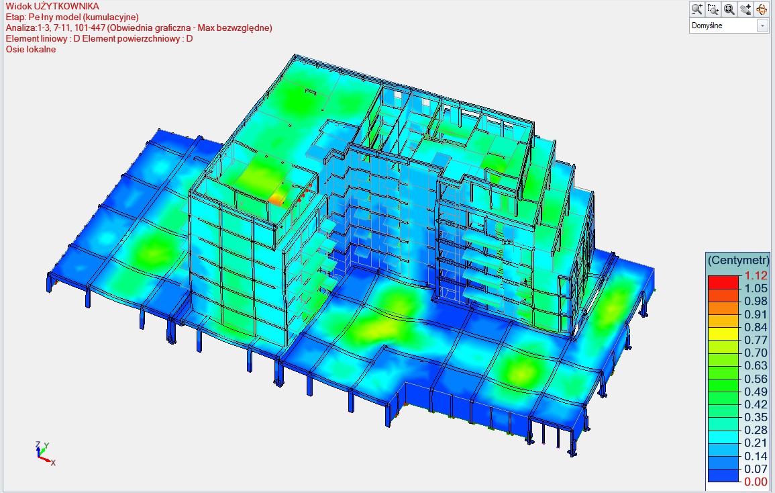Click the zoom to fit icon
The width and height of the screenshot is (775, 493).
[x=729, y=9]
